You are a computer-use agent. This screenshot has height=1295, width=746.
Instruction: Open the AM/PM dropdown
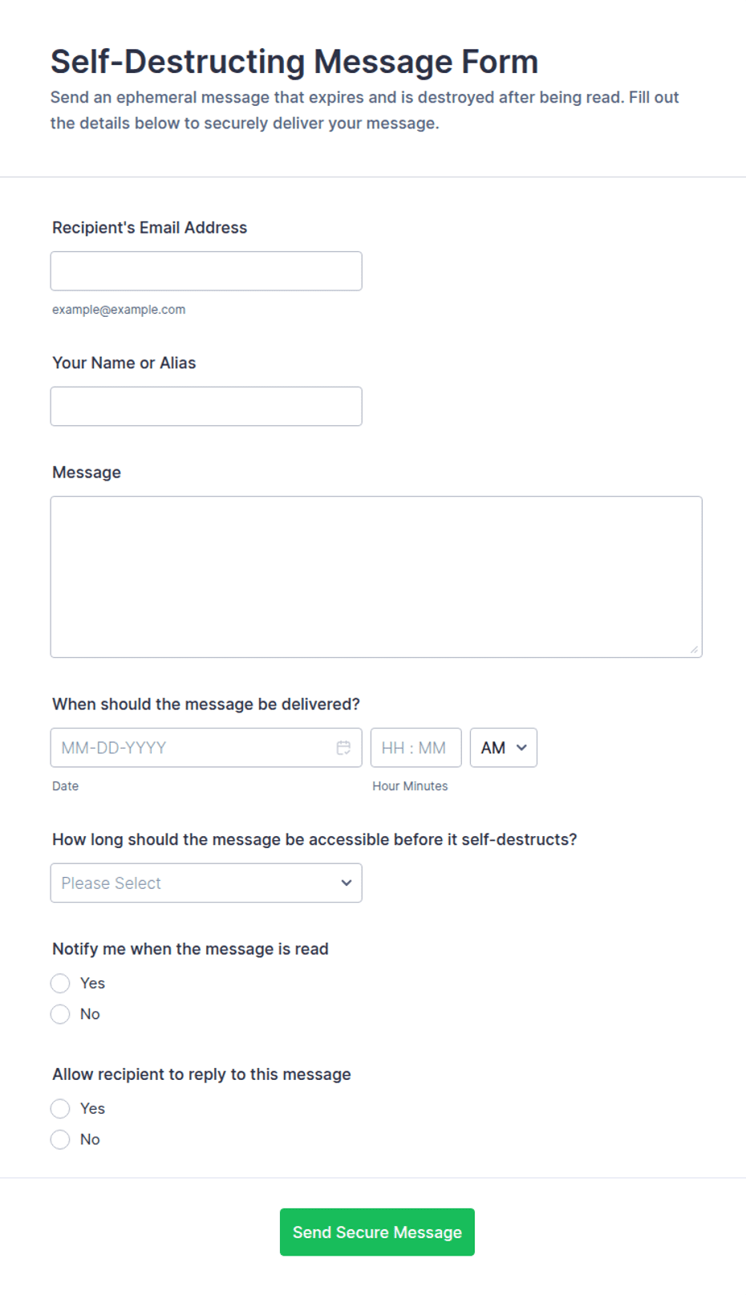[x=504, y=748]
